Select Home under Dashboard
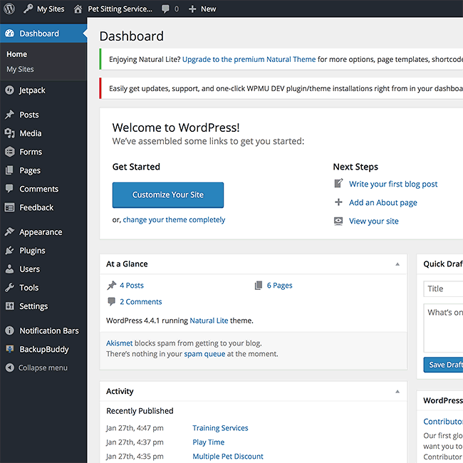The height and width of the screenshot is (463, 463). 17,54
